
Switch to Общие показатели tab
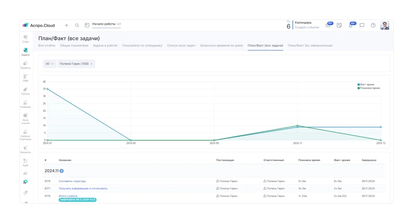(74, 45)
